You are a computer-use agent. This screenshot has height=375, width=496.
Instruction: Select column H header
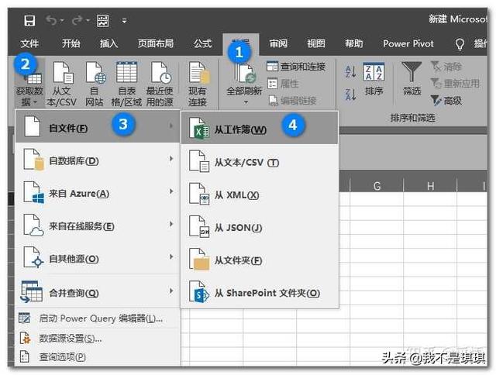[430, 186]
